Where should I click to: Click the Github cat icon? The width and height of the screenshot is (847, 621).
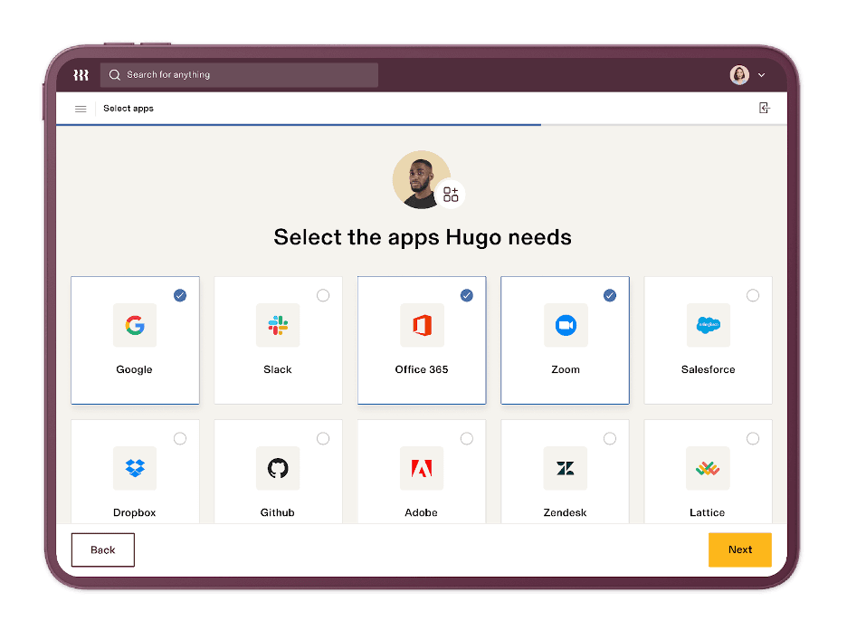coord(278,468)
